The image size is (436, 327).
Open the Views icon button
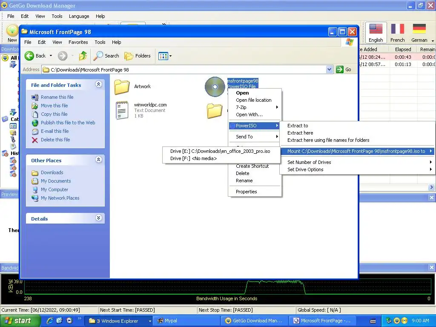(163, 56)
